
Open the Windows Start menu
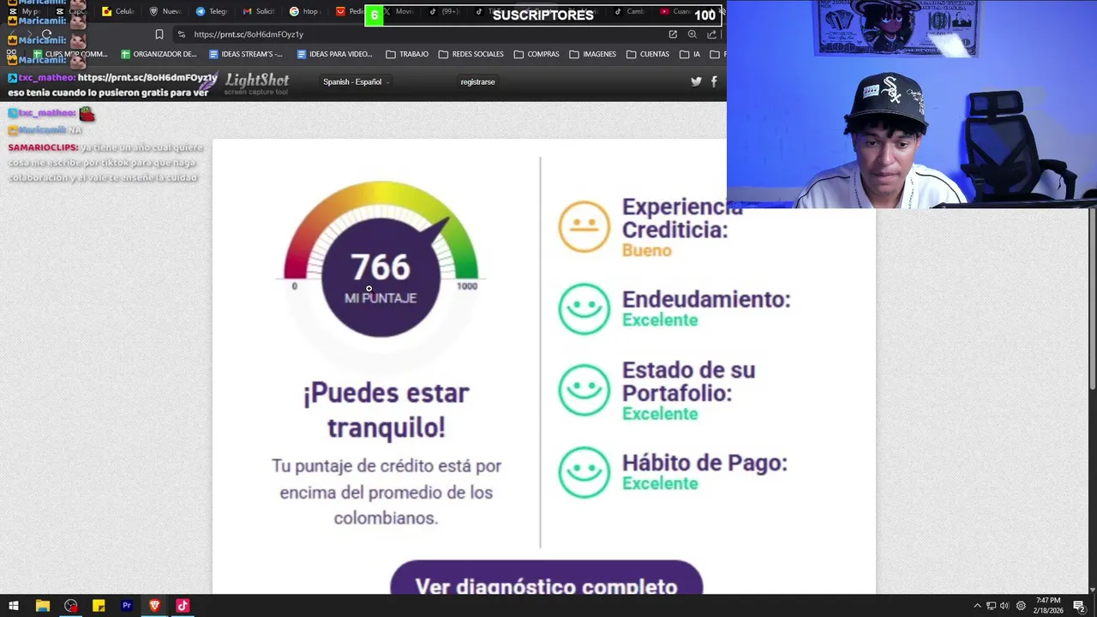coord(14,606)
